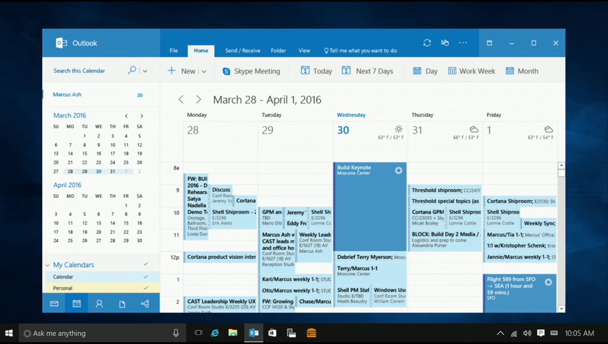The width and height of the screenshot is (608, 344).
Task: Open the New item dropdown arrow
Action: (204, 71)
